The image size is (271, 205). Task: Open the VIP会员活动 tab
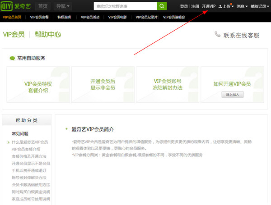pyautogui.click(x=90, y=17)
